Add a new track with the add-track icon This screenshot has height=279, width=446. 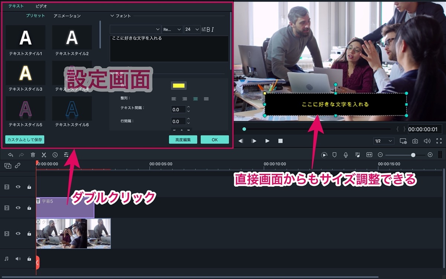[7, 166]
